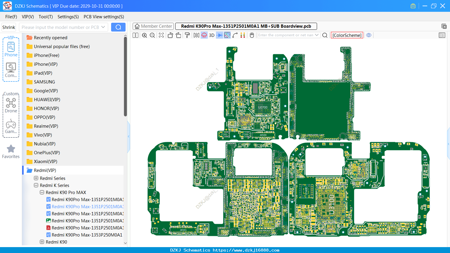This screenshot has width=450, height=253.
Task: Open the toolbox icon in title bar
Action: pyautogui.click(x=413, y=6)
